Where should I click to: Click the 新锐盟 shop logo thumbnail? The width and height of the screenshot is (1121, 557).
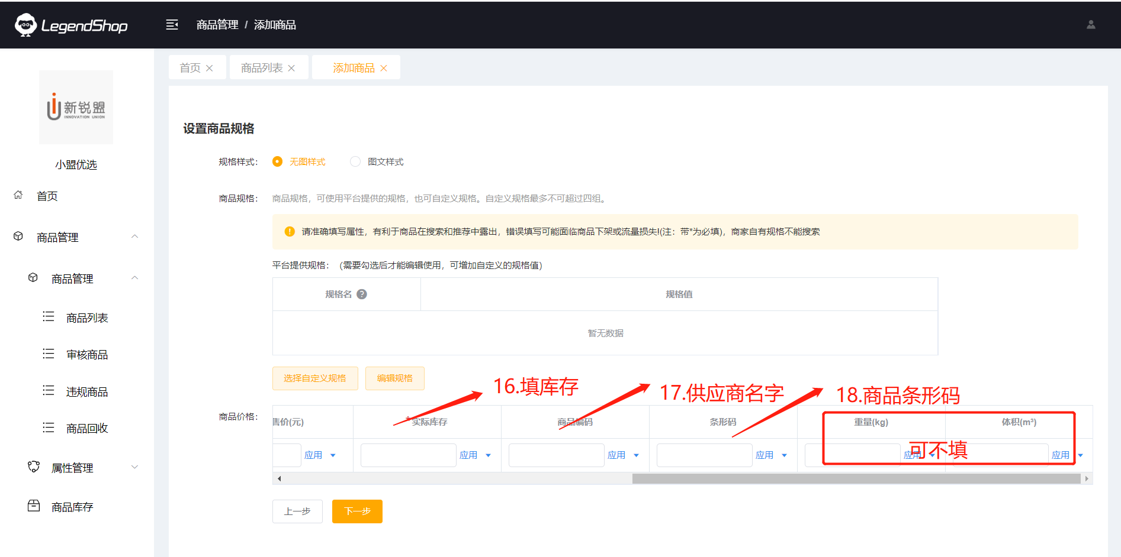(76, 108)
